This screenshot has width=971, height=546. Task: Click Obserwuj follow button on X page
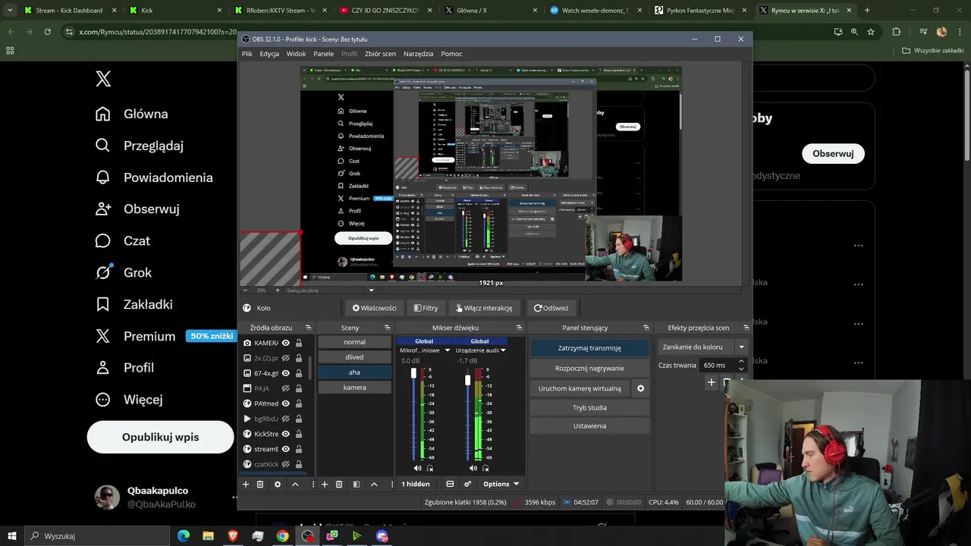833,153
